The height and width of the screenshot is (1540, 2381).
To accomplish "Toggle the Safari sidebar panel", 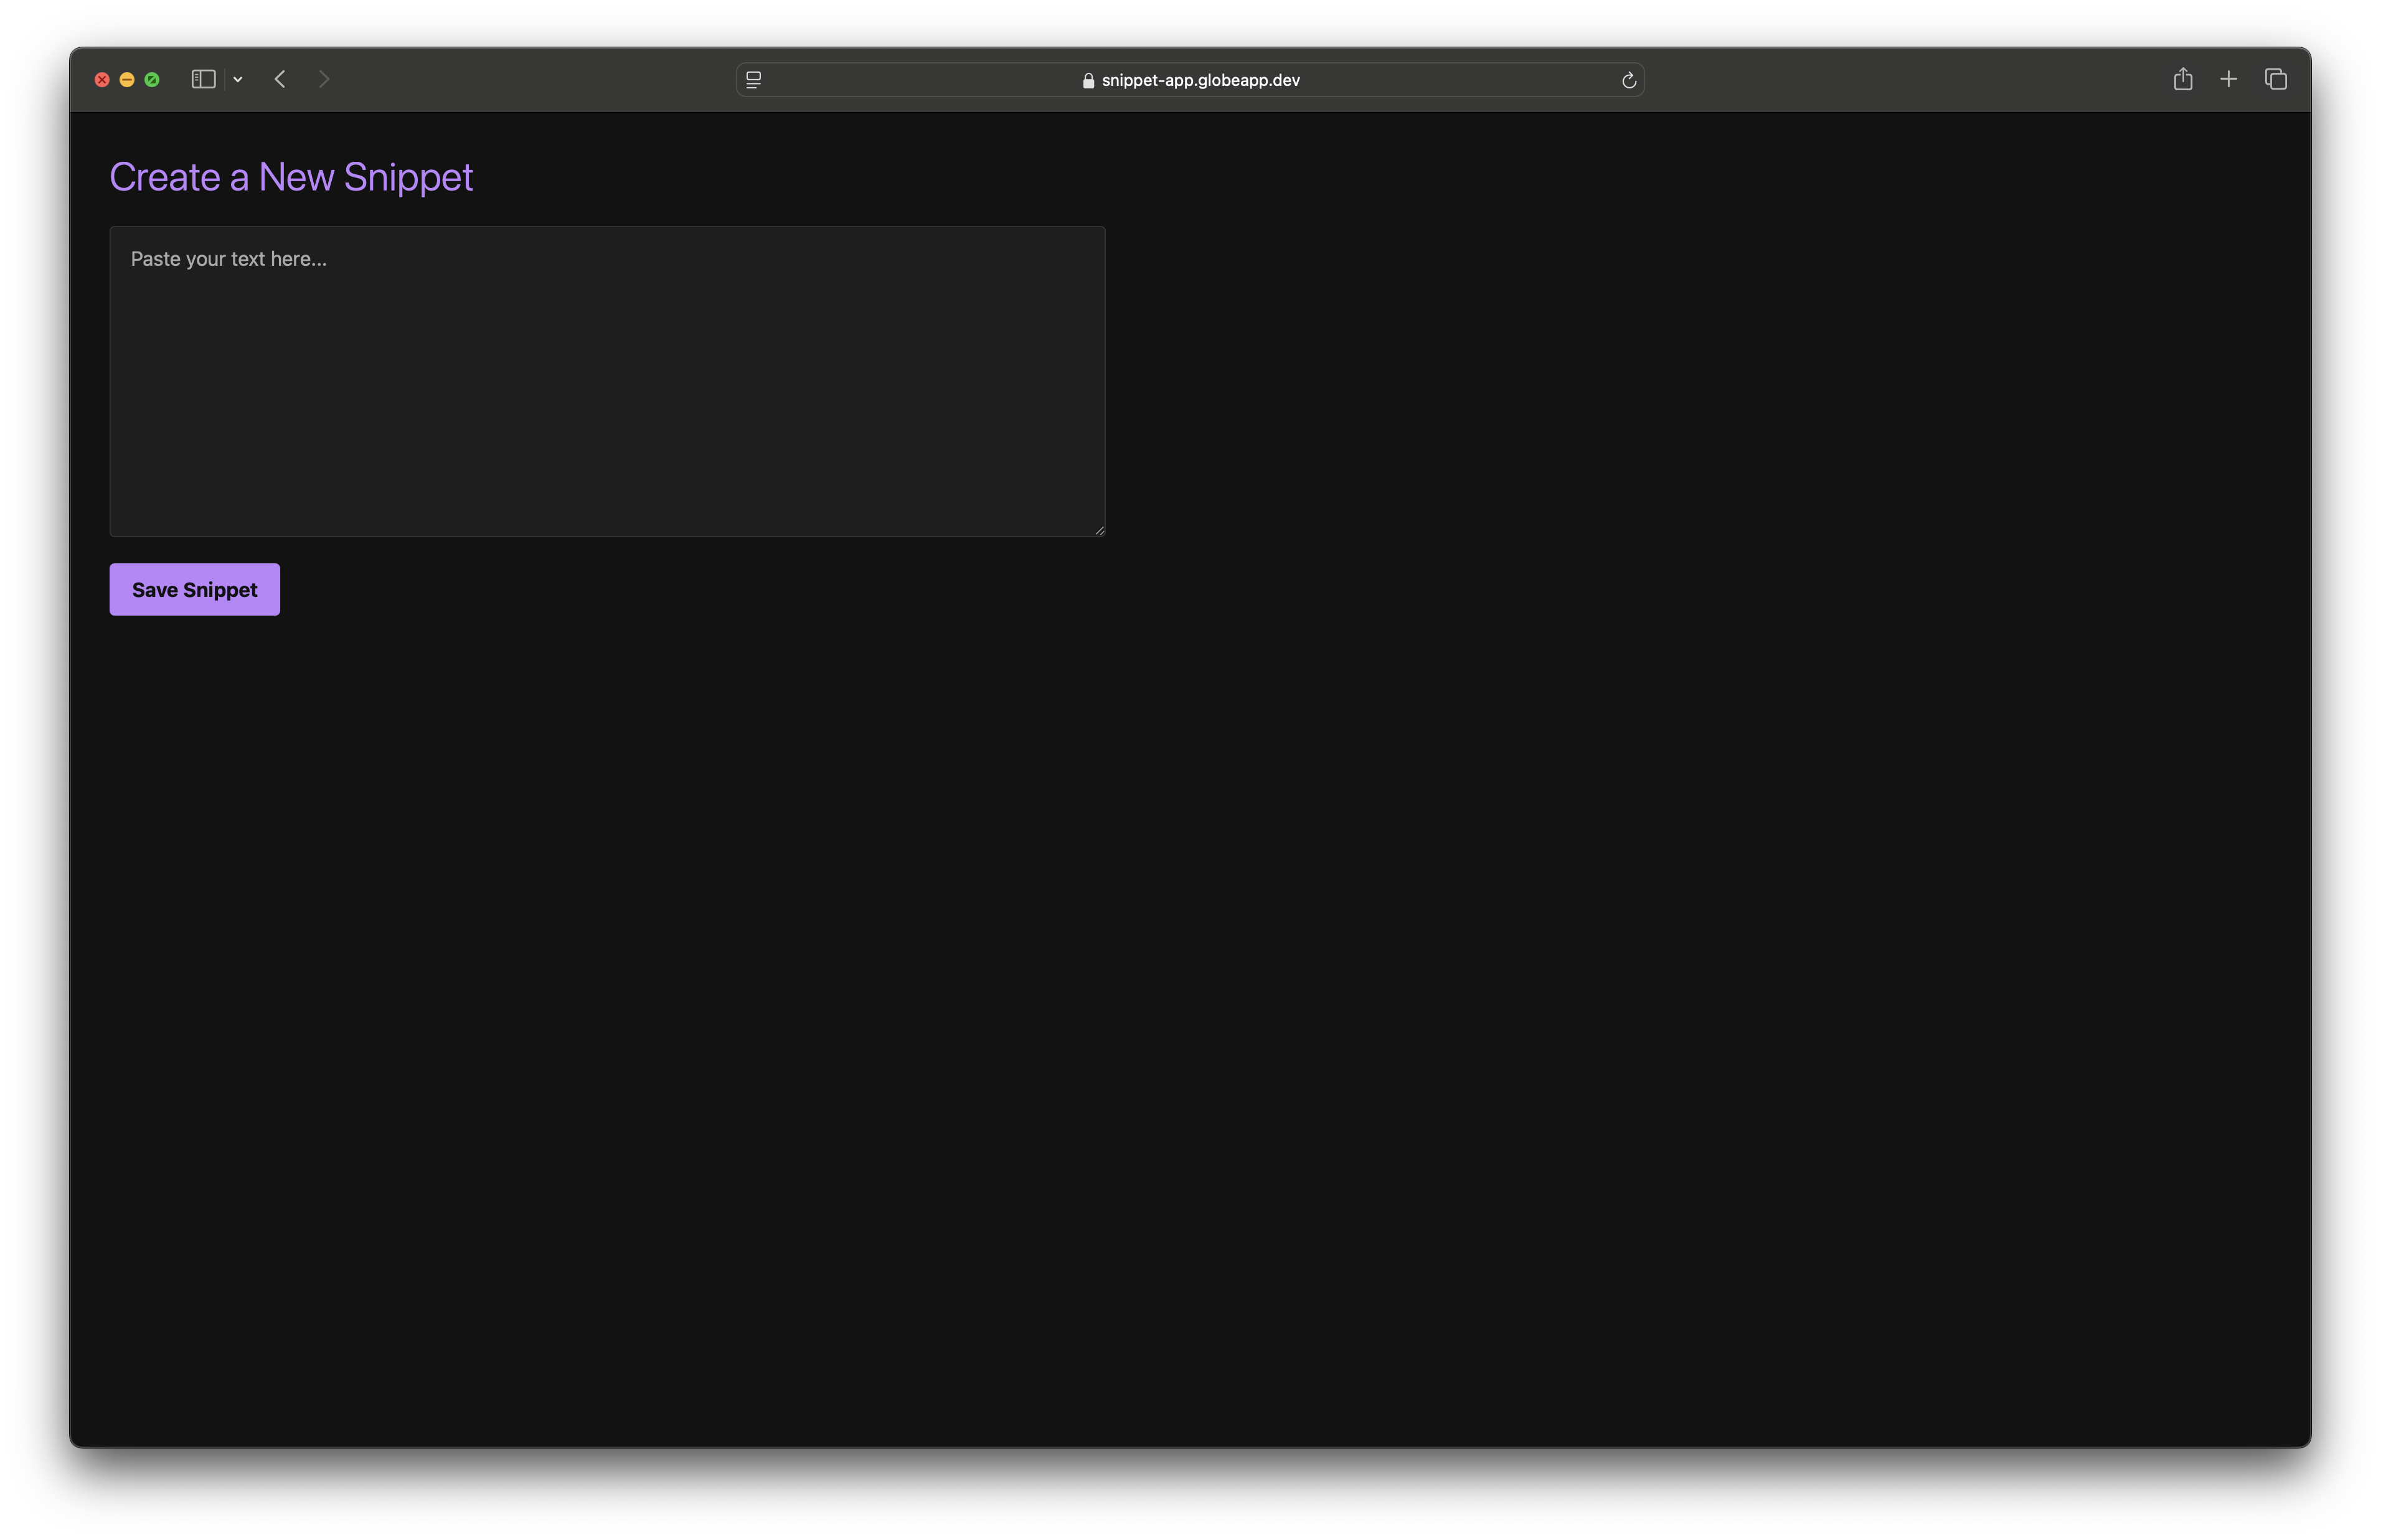I will [x=203, y=79].
